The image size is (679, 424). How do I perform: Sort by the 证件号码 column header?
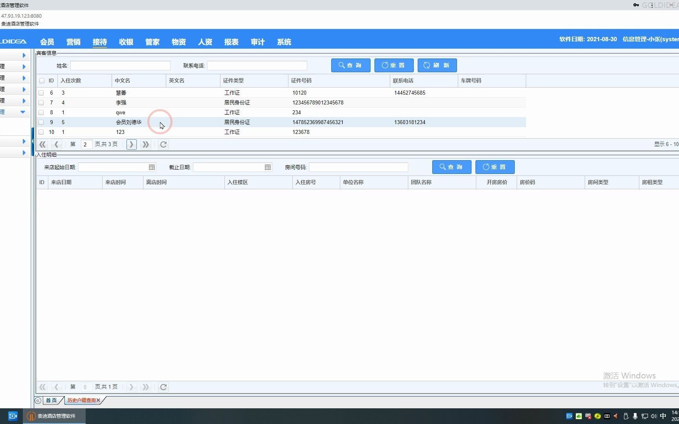coord(339,80)
